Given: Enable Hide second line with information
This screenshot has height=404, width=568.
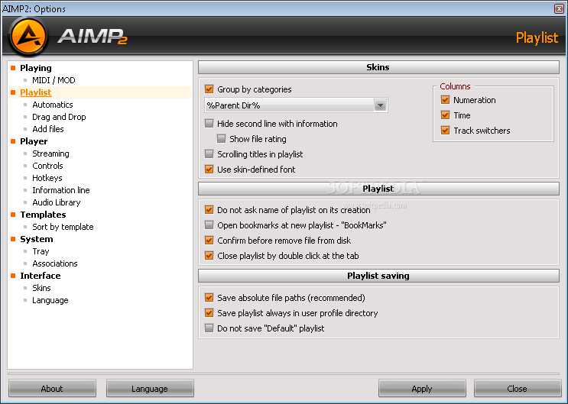Looking at the screenshot, I should click(209, 124).
